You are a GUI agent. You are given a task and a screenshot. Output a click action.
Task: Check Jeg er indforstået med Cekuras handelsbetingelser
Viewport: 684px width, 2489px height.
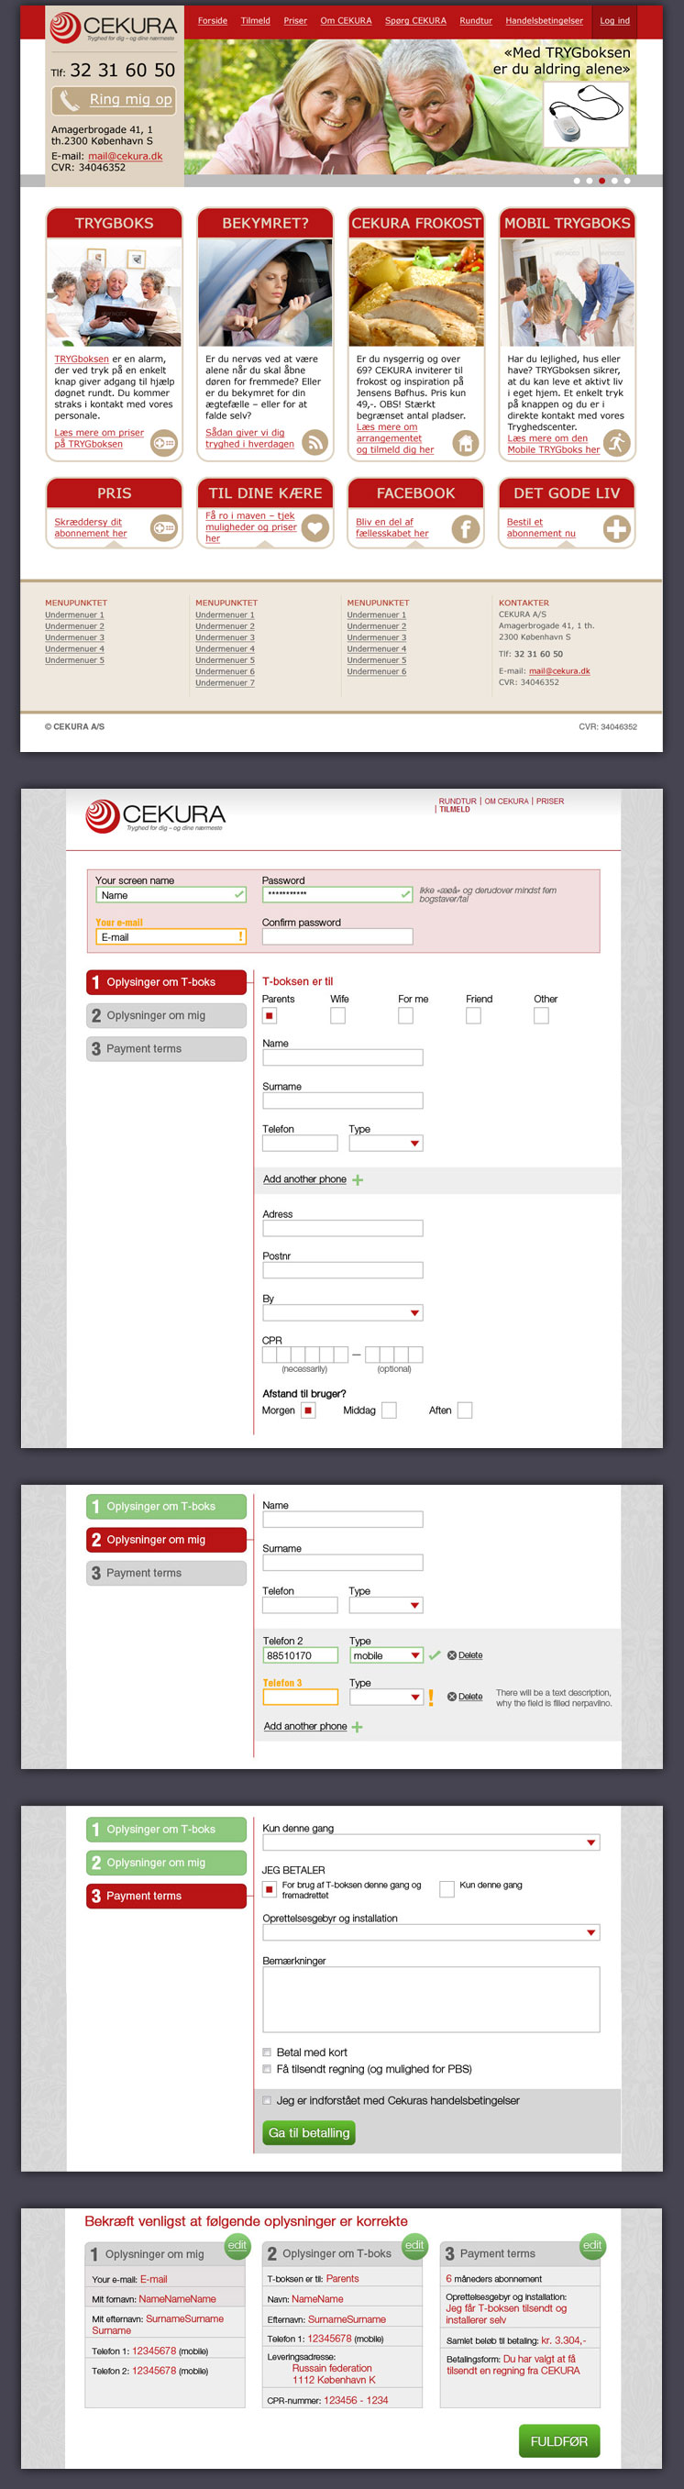[x=268, y=2100]
